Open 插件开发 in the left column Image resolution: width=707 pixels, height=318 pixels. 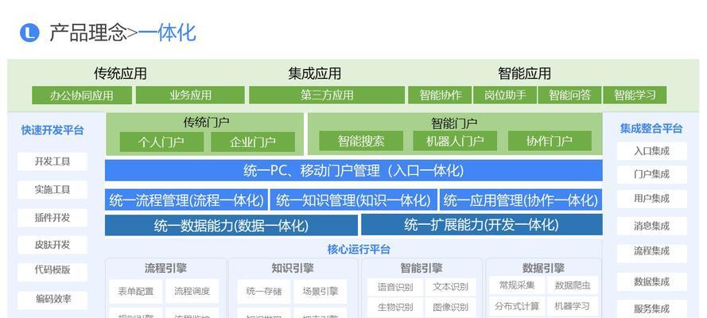pyautogui.click(x=52, y=218)
